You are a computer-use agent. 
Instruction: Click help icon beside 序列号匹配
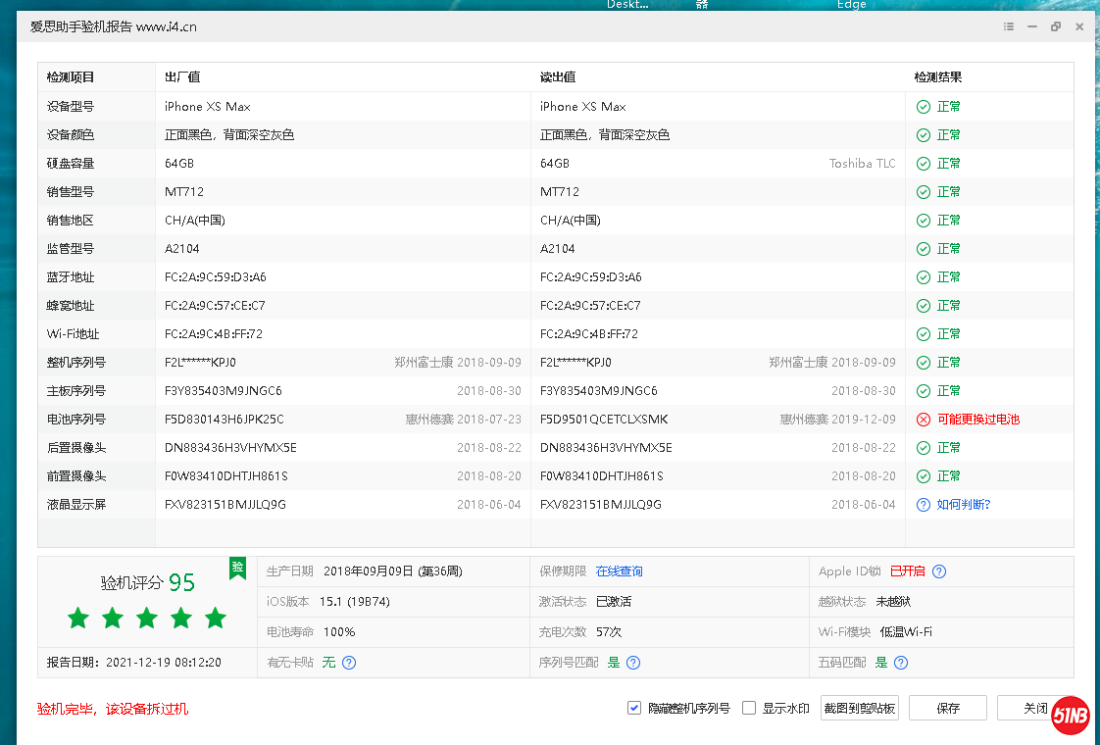(x=633, y=663)
